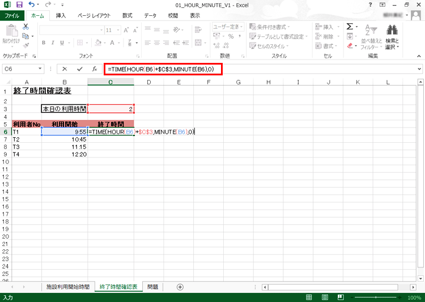
Task: Increase indent
Action: pos(186,43)
